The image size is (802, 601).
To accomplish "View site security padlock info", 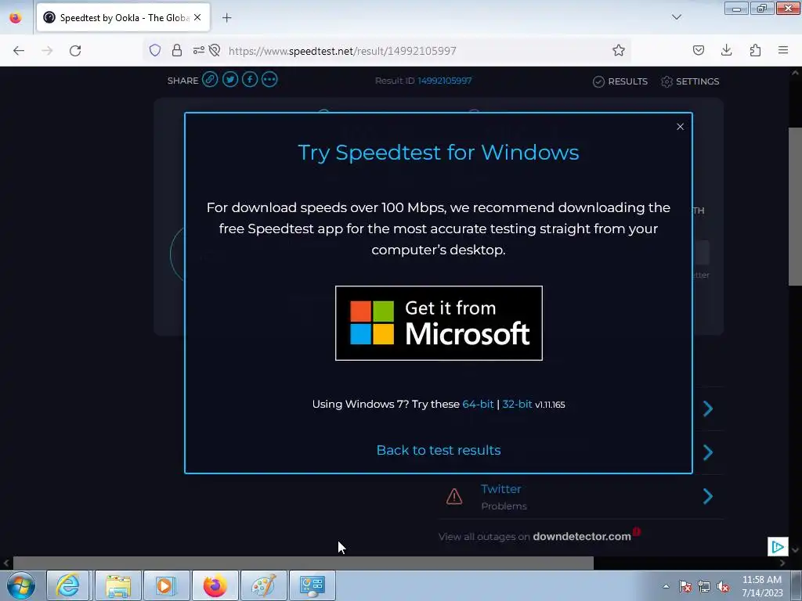I will point(177,50).
